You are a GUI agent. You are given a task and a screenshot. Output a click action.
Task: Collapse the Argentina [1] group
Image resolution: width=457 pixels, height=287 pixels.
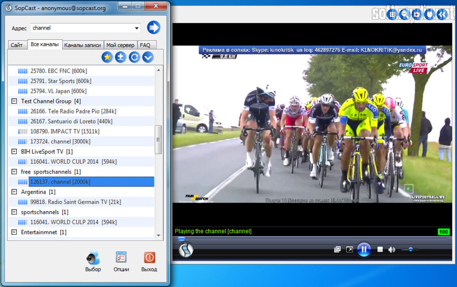(14, 192)
